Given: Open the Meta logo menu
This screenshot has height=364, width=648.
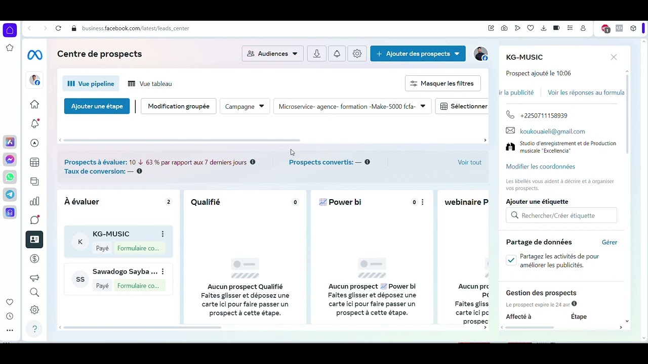Looking at the screenshot, I should tap(35, 55).
